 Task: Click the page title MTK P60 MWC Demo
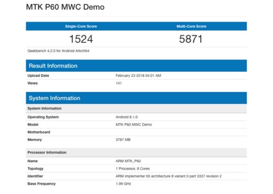(x=65, y=7)
